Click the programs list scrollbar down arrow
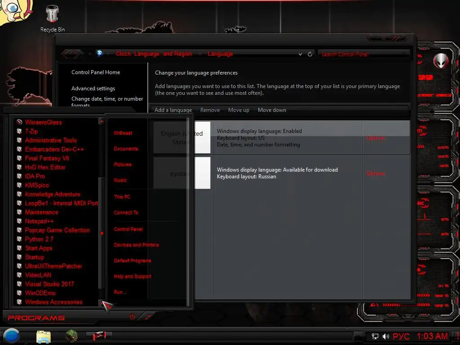This screenshot has width=460, height=345. [102, 302]
